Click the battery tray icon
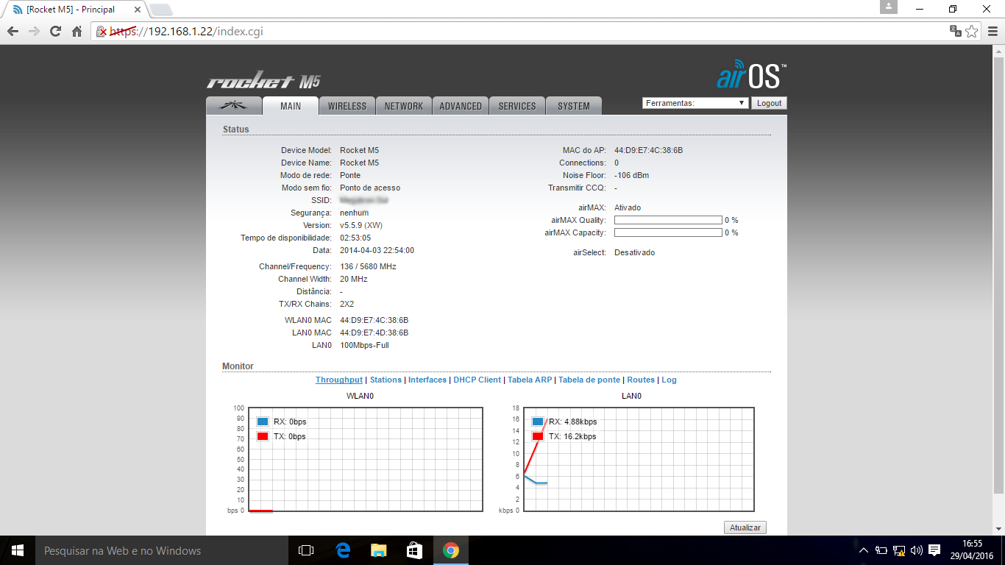This screenshot has width=1005, height=565. click(x=881, y=550)
